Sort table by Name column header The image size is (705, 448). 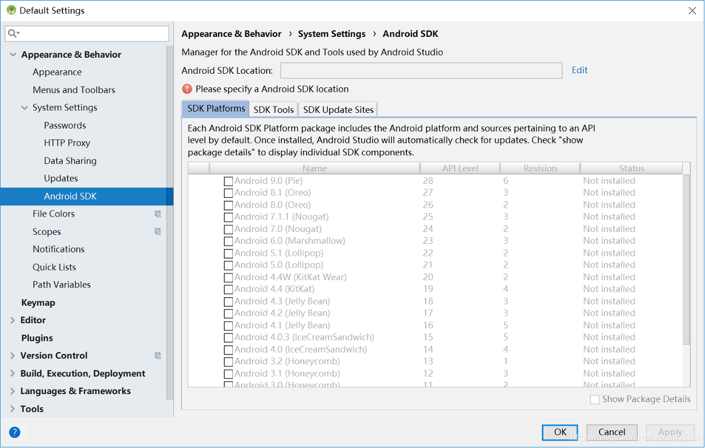point(315,168)
